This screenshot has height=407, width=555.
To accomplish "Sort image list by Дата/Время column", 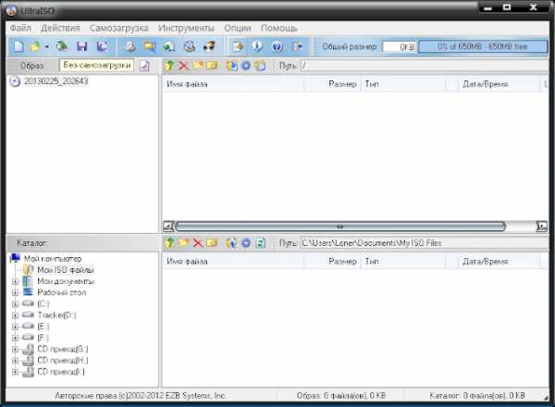I will (x=498, y=84).
